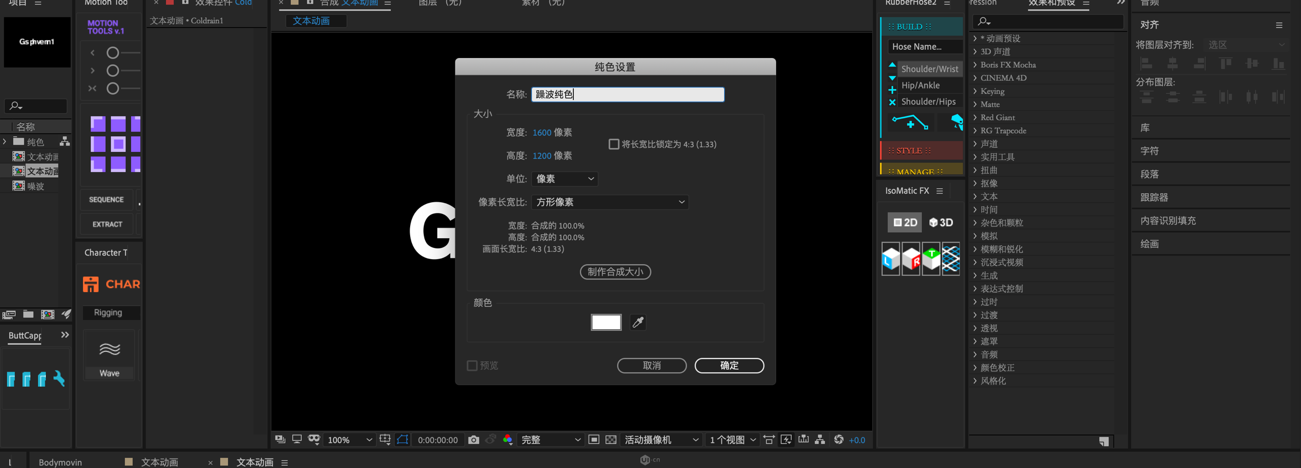Click the reset exposure icon

[839, 440]
